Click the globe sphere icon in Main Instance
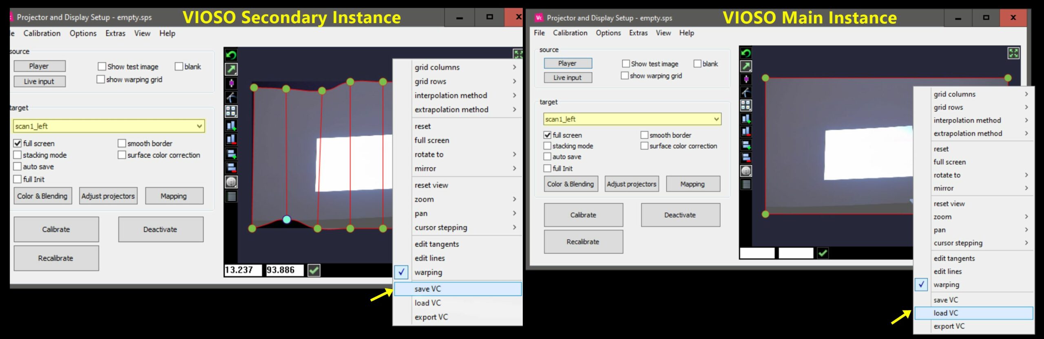 [746, 171]
